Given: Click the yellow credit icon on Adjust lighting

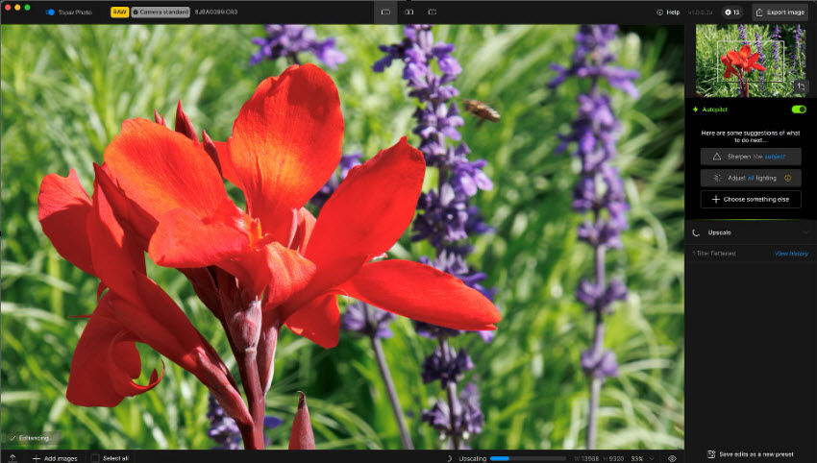Looking at the screenshot, I should click(x=788, y=178).
